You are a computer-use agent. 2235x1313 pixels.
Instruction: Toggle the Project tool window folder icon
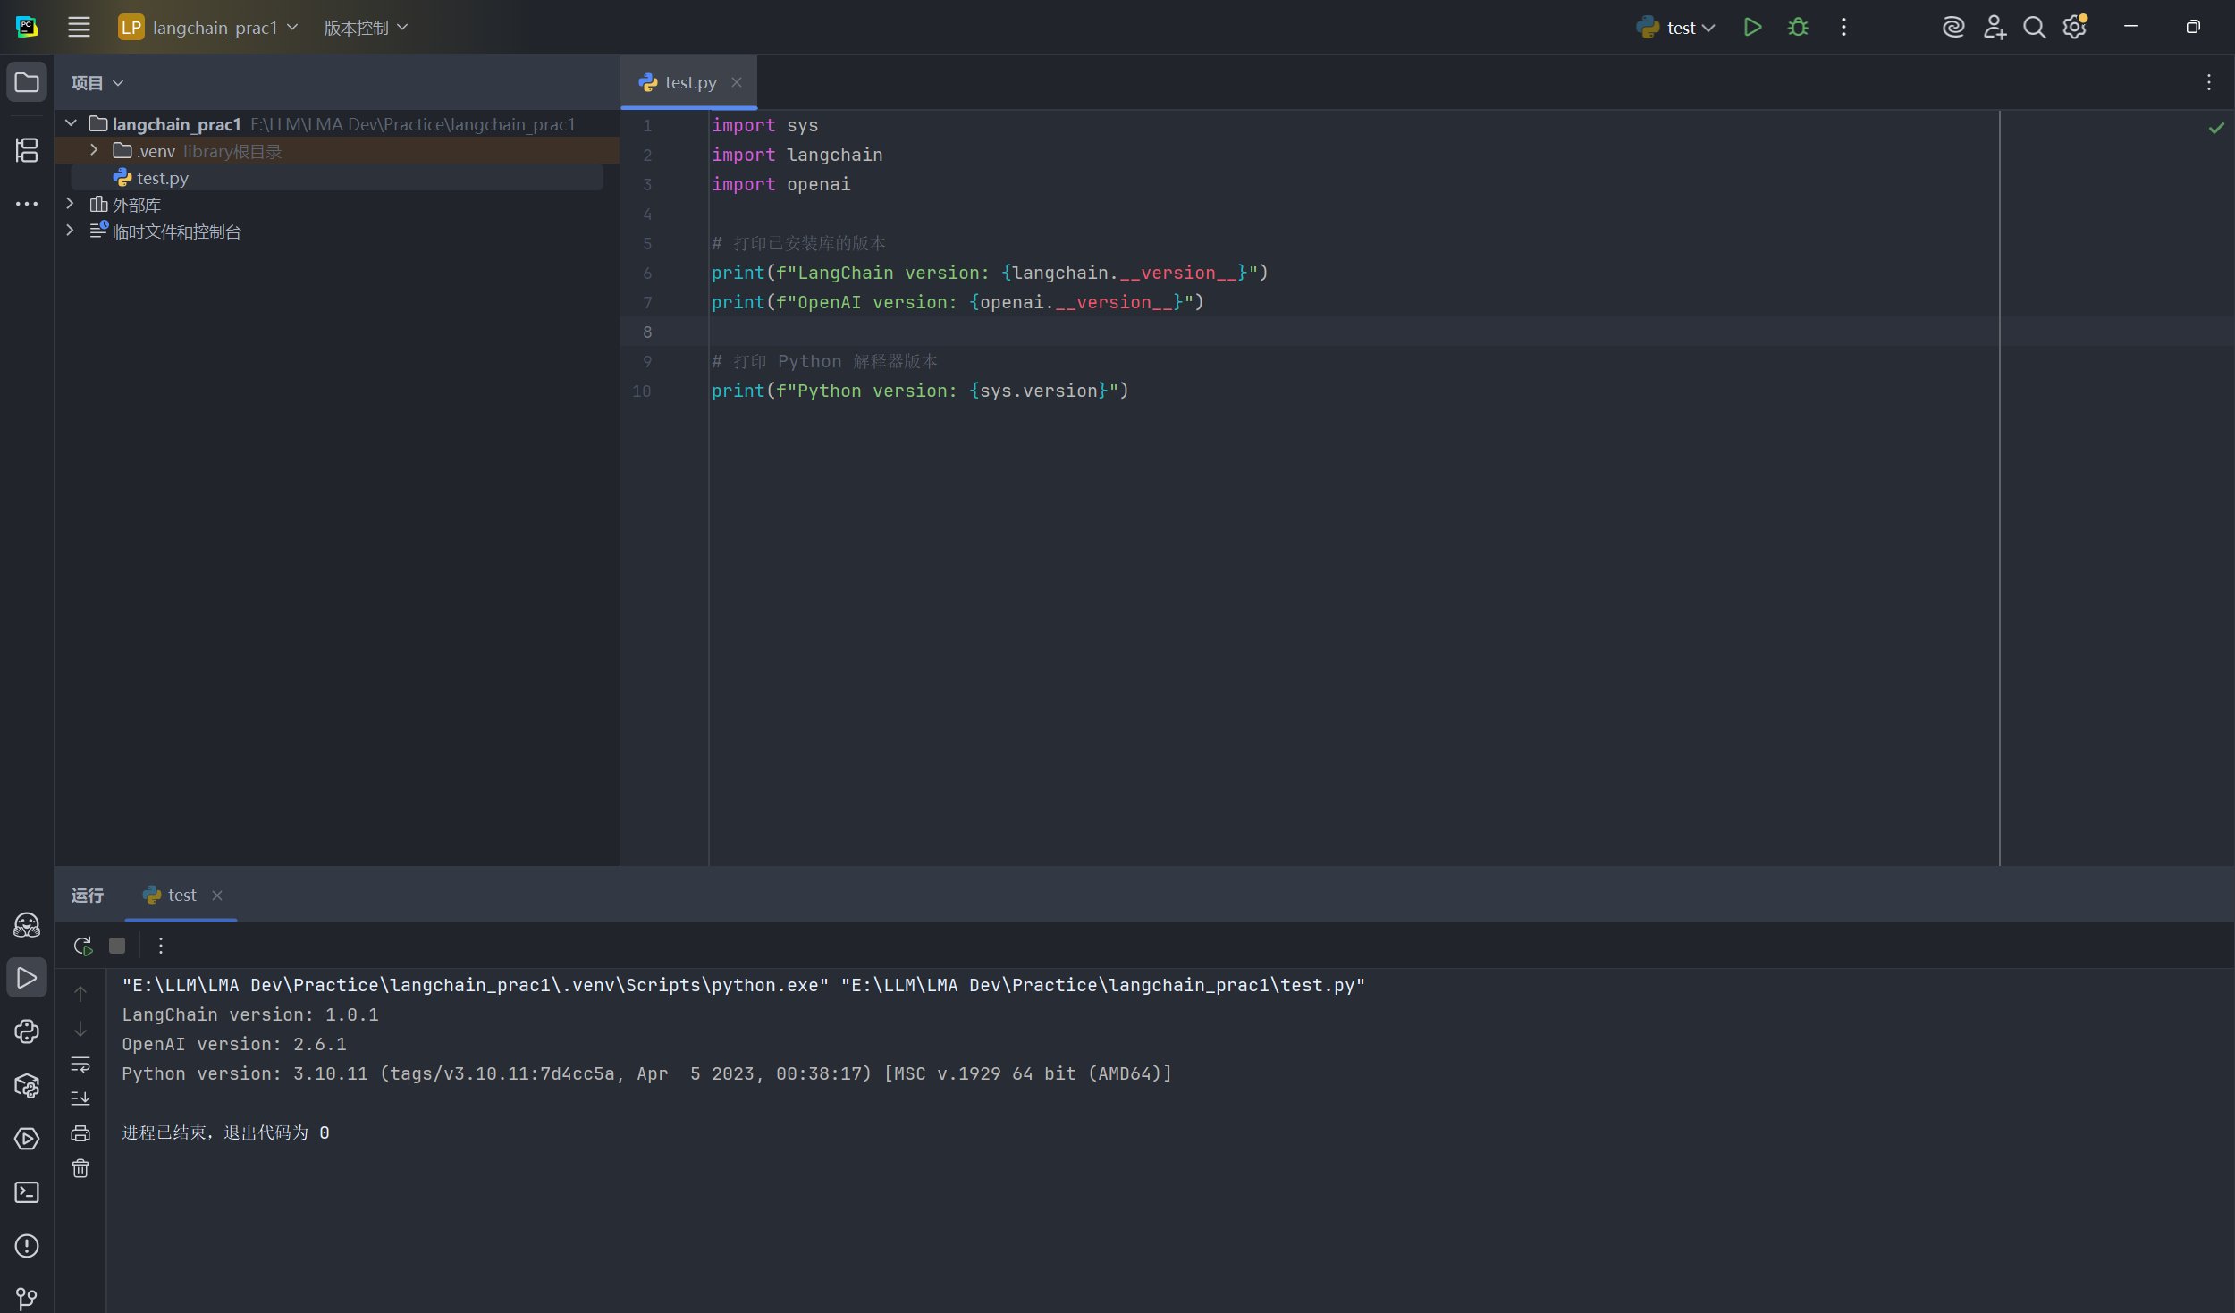[x=27, y=82]
